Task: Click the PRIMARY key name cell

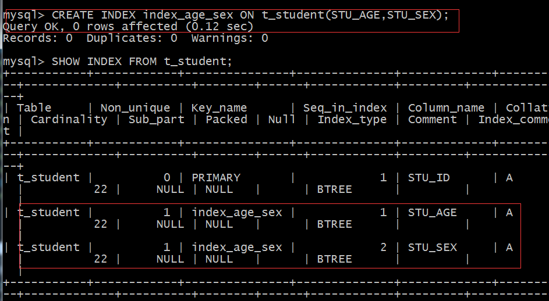Action: click(215, 178)
